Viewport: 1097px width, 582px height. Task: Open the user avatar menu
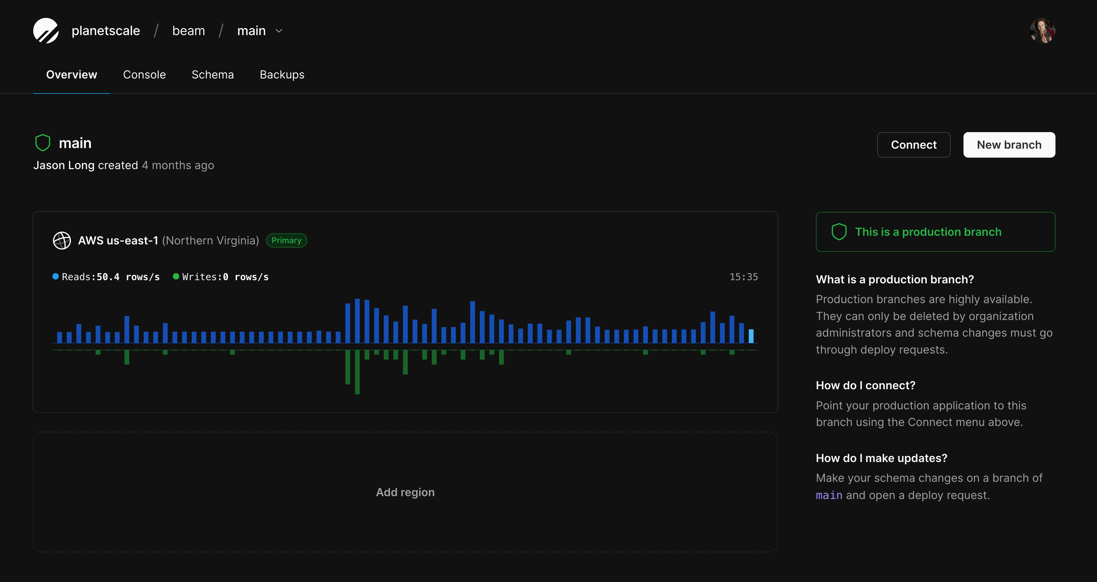pos(1042,31)
